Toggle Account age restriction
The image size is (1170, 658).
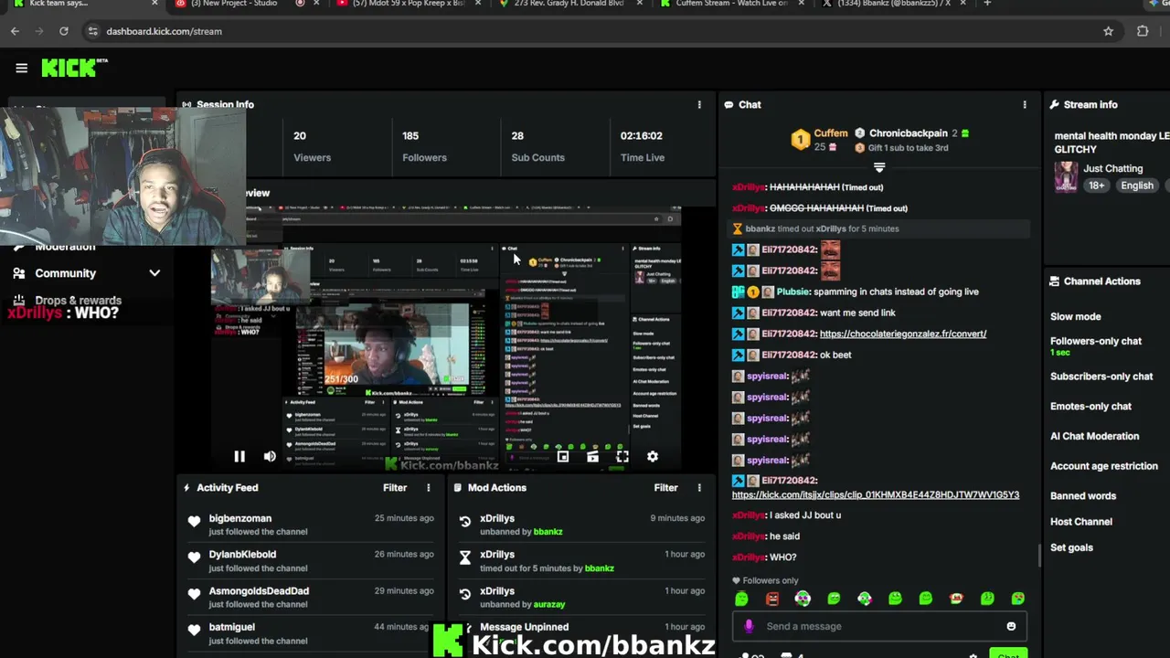[1104, 466]
